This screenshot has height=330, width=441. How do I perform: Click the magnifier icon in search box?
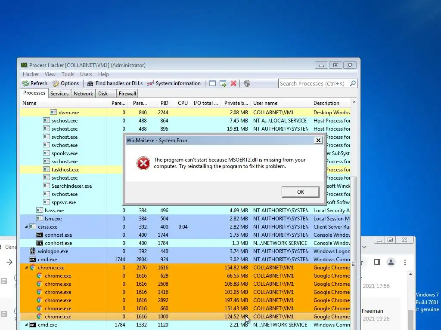[x=353, y=83]
